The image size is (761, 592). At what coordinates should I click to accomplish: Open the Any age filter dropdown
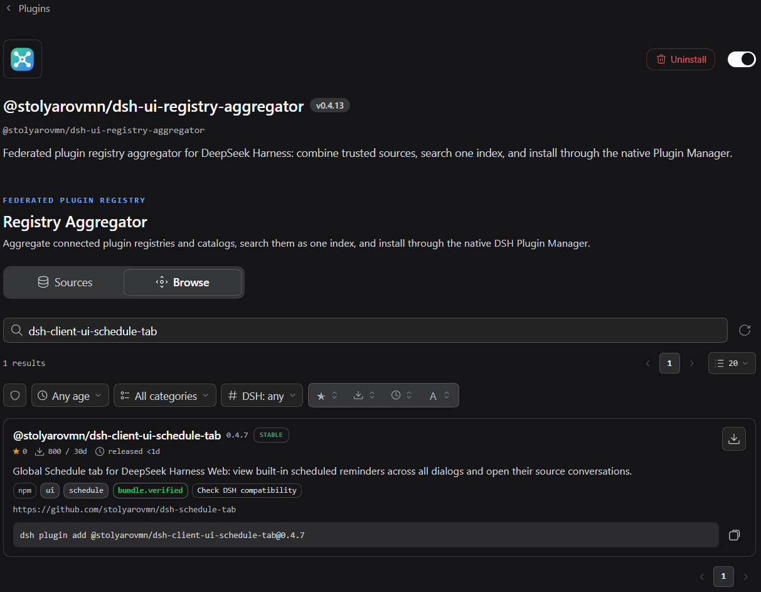point(70,396)
